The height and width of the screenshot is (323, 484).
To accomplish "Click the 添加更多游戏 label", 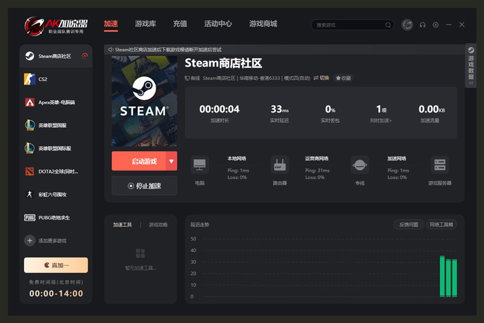I will [52, 241].
